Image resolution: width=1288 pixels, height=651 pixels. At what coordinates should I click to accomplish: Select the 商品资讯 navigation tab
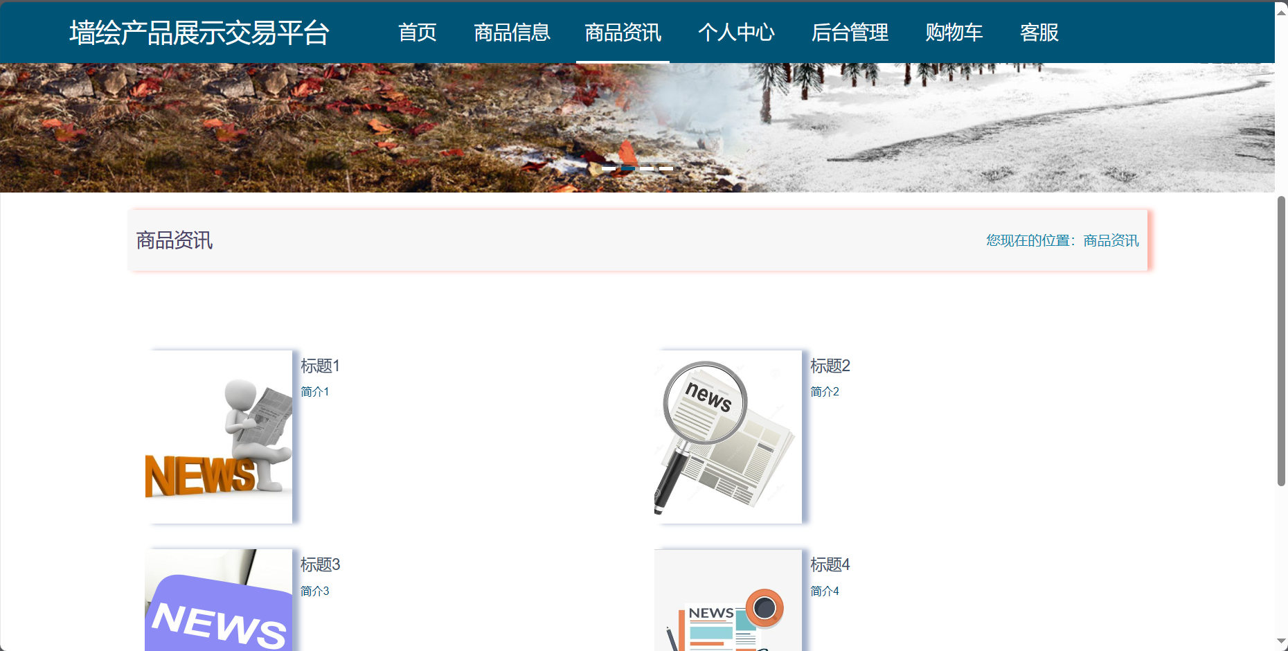click(x=623, y=33)
